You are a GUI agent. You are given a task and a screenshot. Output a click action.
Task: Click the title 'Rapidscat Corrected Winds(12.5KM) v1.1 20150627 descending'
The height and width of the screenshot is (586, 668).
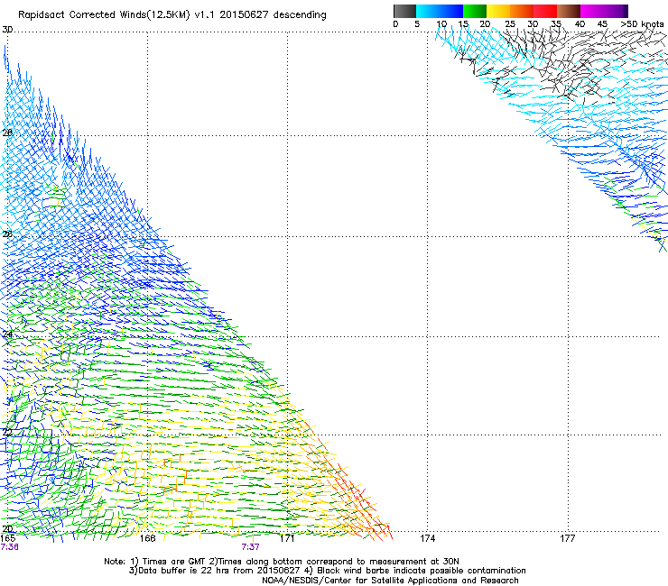tap(172, 15)
